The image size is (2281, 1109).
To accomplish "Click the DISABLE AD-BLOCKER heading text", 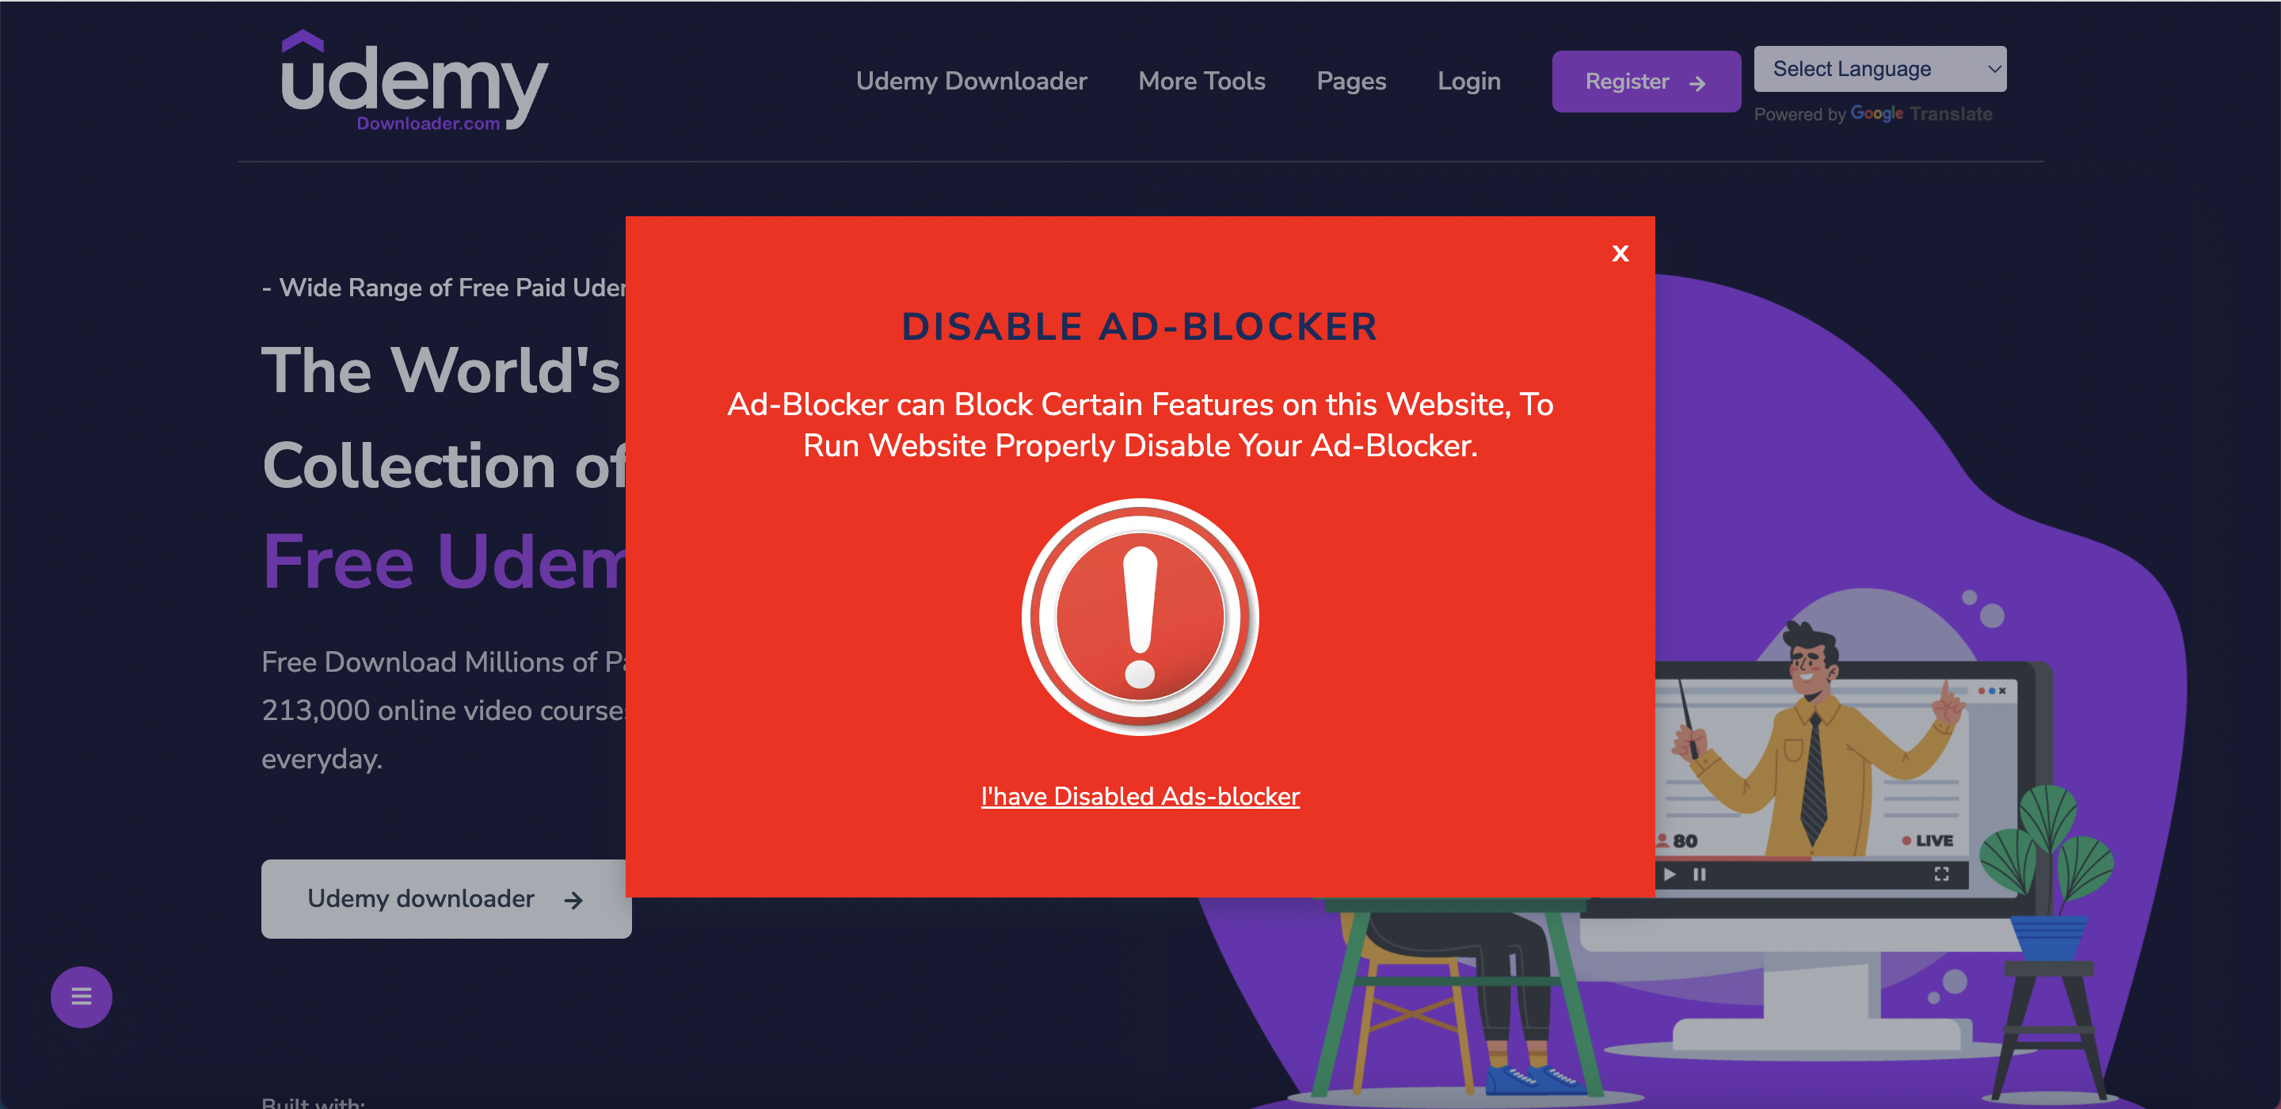I will click(1140, 327).
